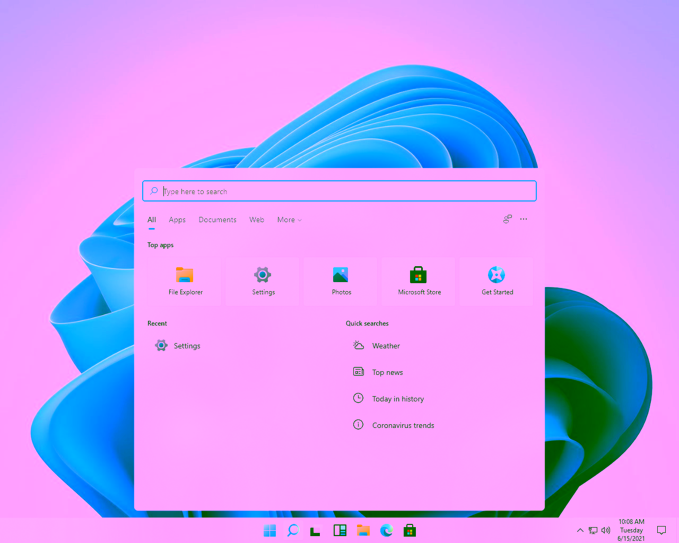Viewport: 679px width, 543px height.
Task: Launch the Get Started app
Action: click(x=497, y=281)
